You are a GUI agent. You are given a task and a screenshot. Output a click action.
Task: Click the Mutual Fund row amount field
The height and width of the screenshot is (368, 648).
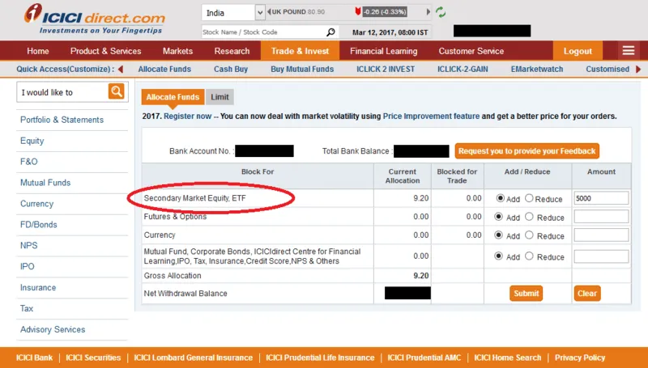(601, 256)
